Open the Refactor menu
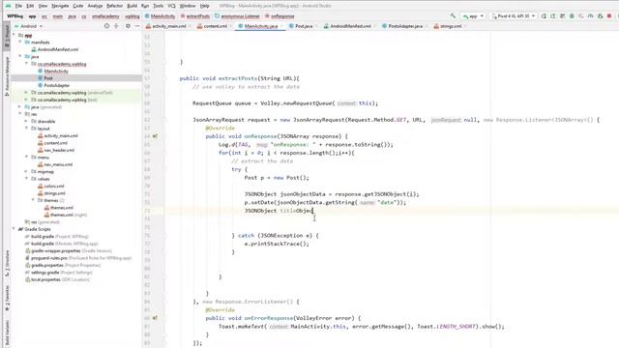619x348 pixels. pos(114,6)
